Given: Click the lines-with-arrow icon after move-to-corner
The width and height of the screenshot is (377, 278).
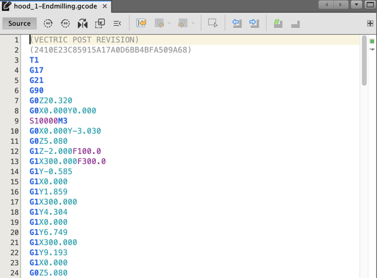Looking at the screenshot, I should click(x=117, y=23).
